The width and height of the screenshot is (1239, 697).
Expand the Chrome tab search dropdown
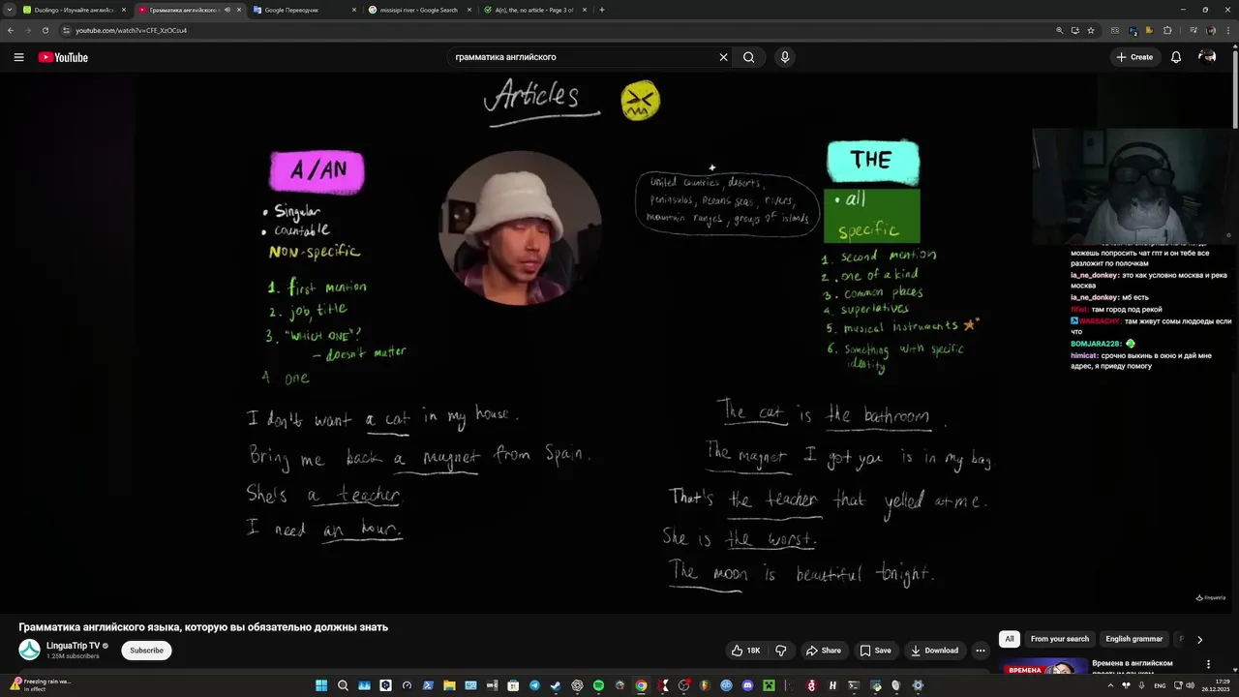click(x=9, y=10)
